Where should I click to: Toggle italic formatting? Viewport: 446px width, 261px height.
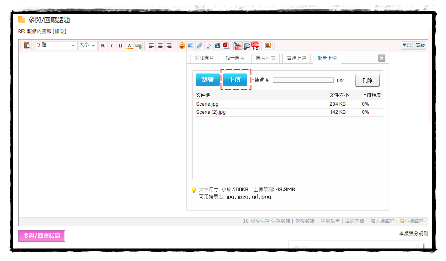point(112,46)
